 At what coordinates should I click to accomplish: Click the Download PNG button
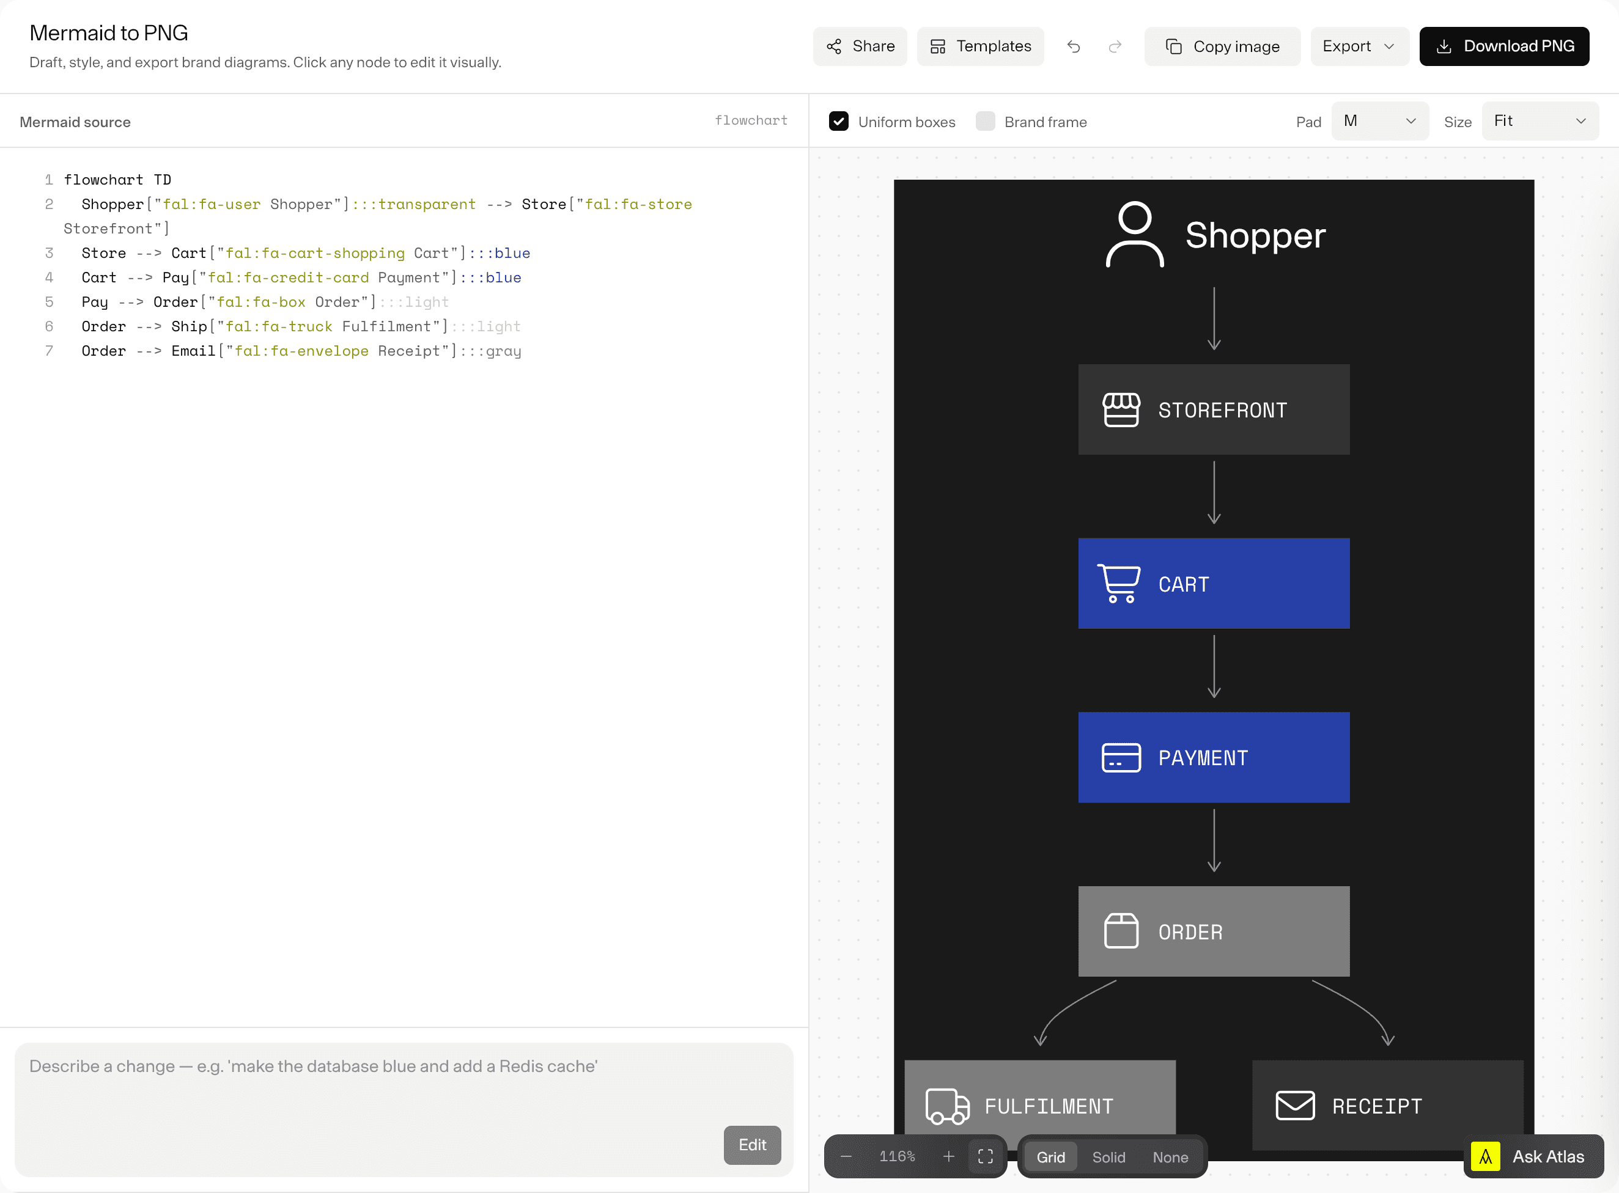[1504, 46]
